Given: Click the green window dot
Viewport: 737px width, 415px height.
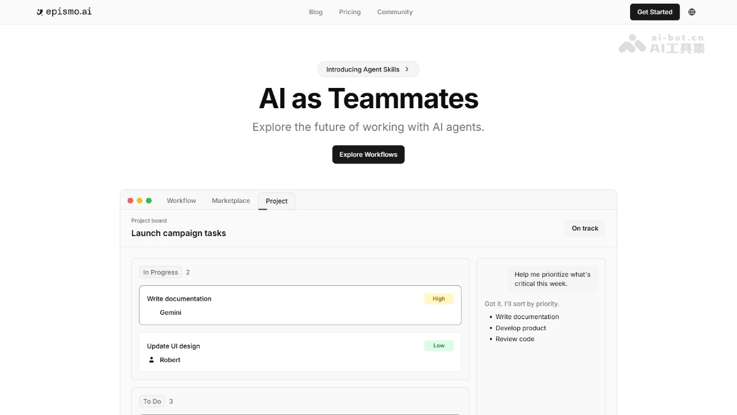Looking at the screenshot, I should coord(149,201).
